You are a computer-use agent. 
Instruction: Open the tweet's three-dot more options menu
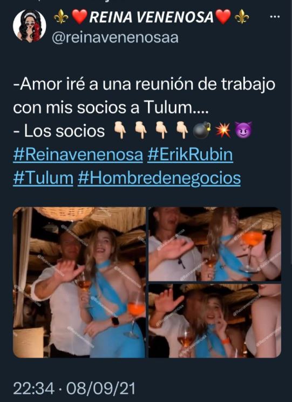tap(275, 17)
